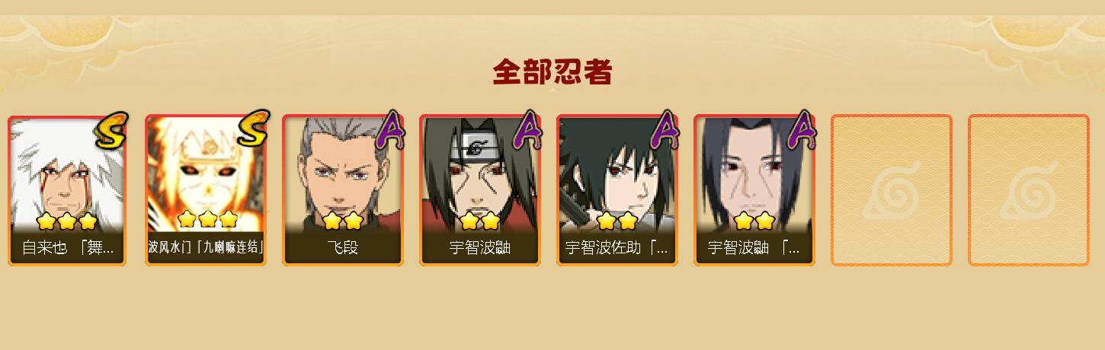Click the S rank badge on the 自来也 card
This screenshot has width=1105, height=350.
click(x=113, y=129)
